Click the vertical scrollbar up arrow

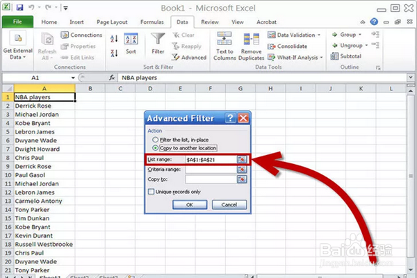tap(411, 91)
